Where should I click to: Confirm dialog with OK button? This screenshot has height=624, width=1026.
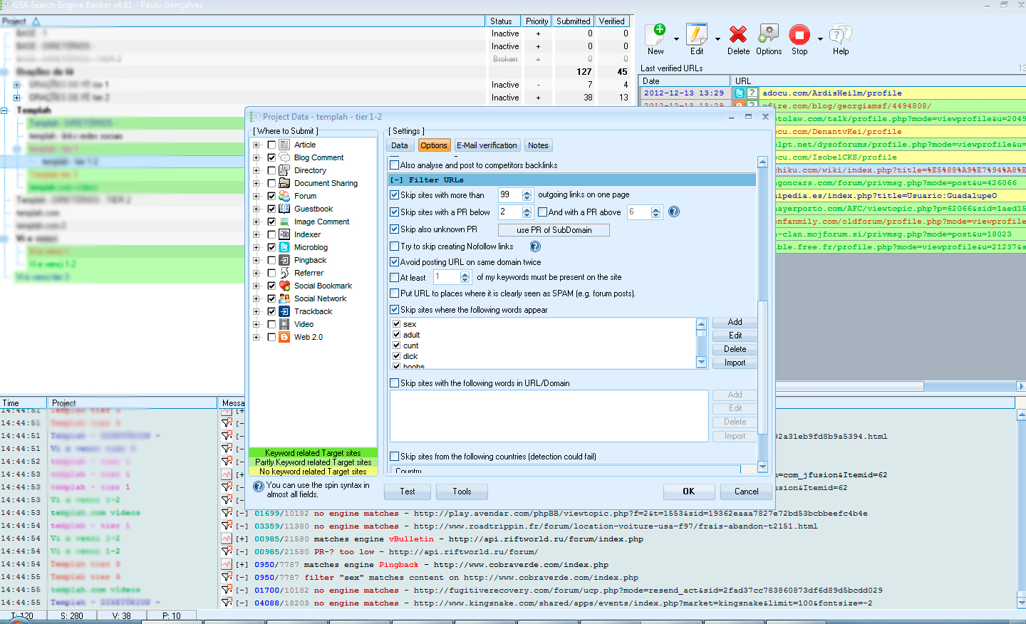(x=688, y=492)
